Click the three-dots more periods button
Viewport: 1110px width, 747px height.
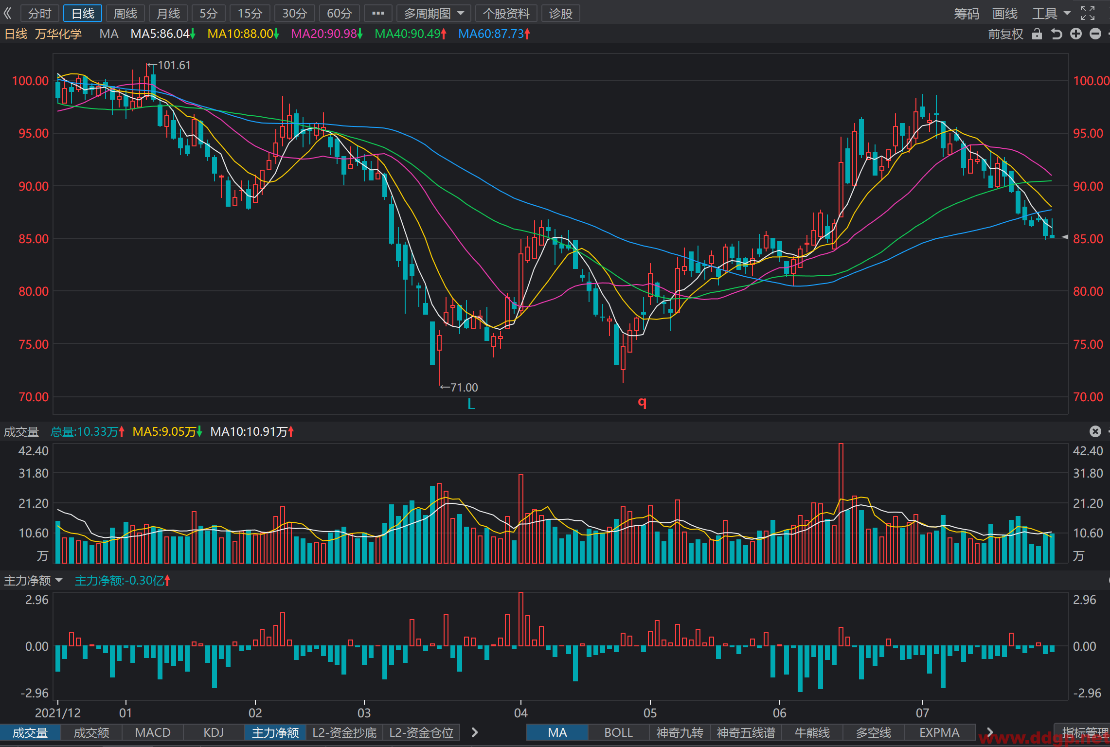coord(378,13)
